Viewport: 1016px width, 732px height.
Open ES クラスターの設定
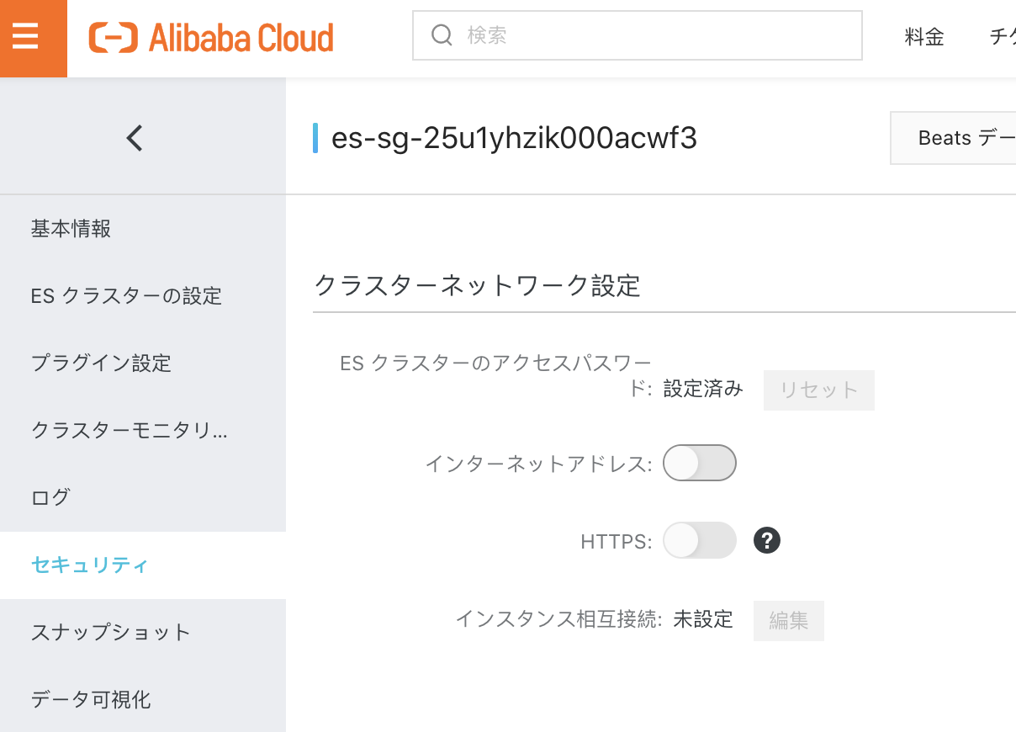(126, 295)
